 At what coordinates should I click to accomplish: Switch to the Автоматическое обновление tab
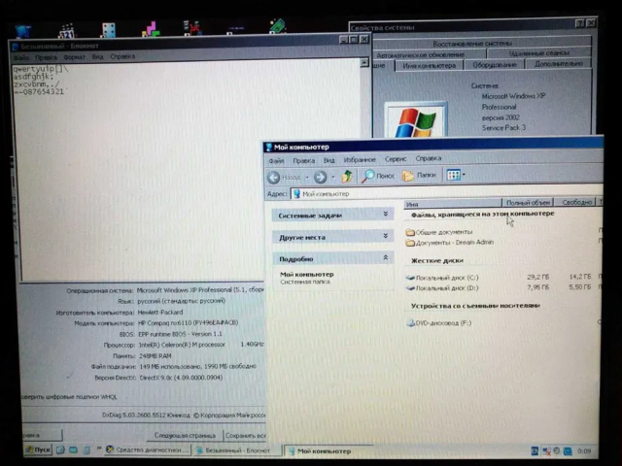pos(430,54)
